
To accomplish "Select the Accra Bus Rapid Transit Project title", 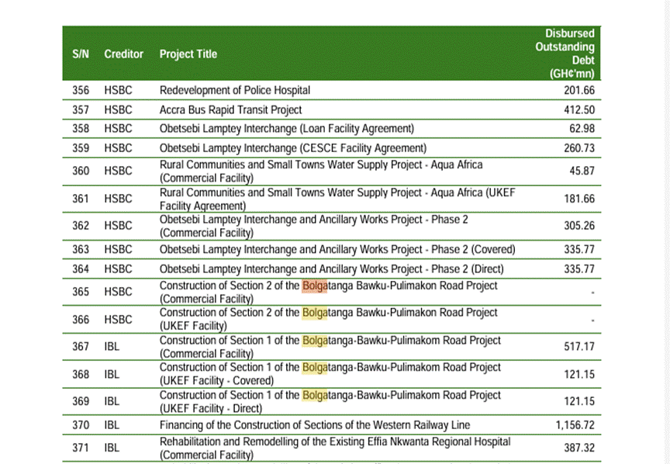I will pyautogui.click(x=230, y=110).
